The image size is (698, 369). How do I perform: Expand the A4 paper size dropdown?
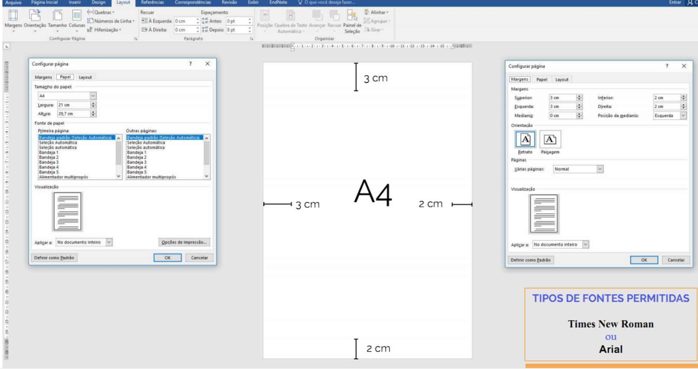[x=93, y=96]
